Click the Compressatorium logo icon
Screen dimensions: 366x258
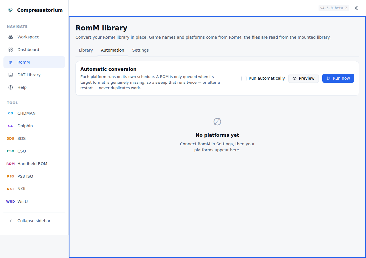[11, 10]
